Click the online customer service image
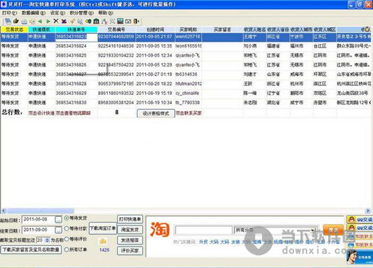The image size is (373, 268). click(360, 257)
